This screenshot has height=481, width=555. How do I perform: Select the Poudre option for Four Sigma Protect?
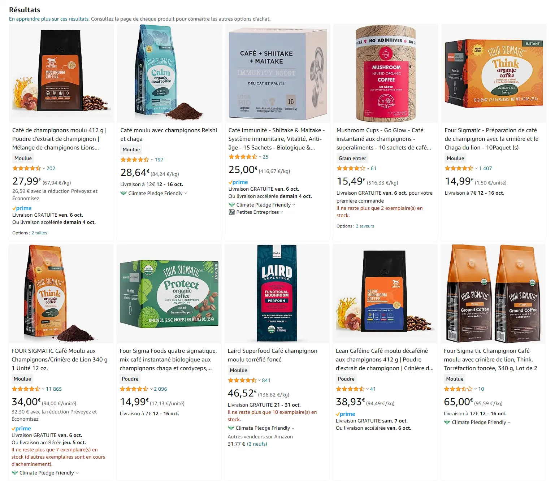pos(130,379)
